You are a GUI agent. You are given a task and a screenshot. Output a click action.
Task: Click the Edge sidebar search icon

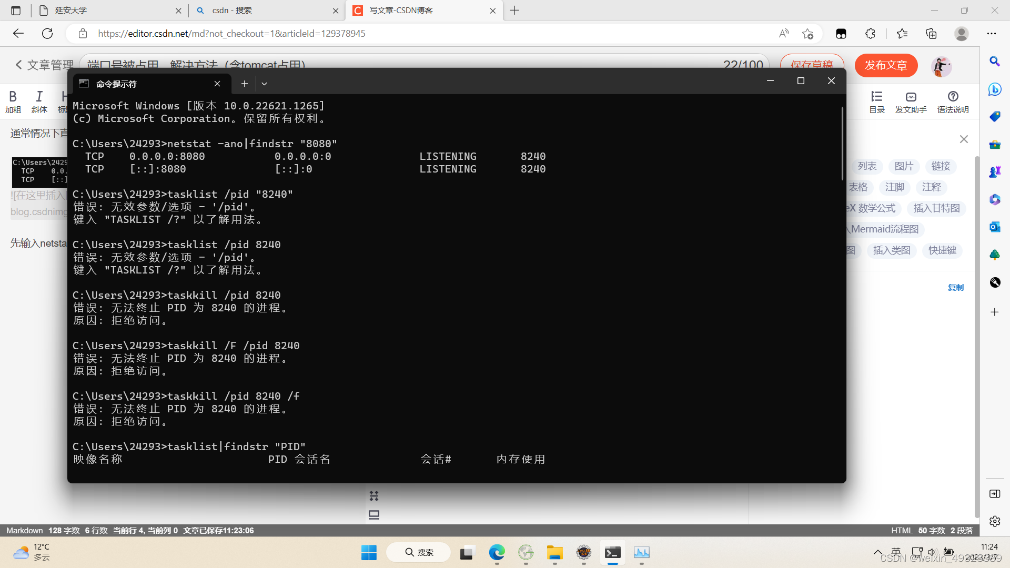point(994,62)
